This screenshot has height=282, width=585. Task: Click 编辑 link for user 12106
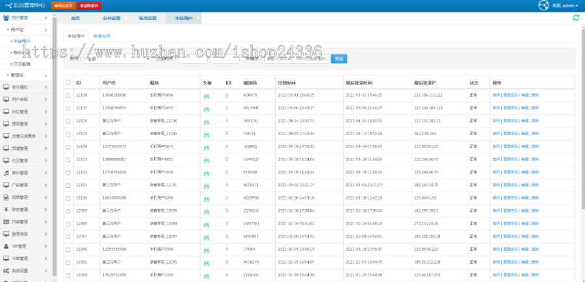click(524, 121)
